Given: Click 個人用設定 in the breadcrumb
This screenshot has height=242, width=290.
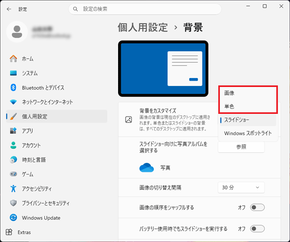Looking at the screenshot, I should [x=143, y=27].
